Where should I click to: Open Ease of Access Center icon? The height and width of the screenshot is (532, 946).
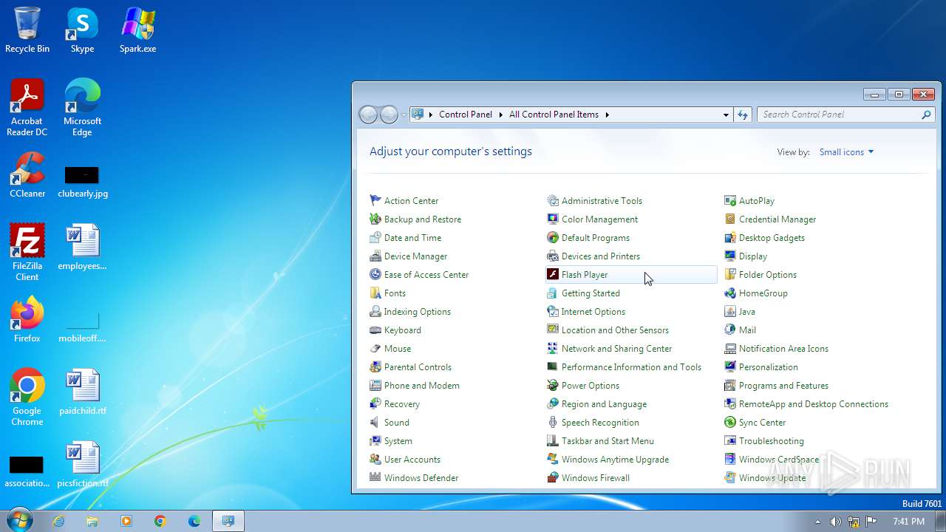(x=375, y=275)
